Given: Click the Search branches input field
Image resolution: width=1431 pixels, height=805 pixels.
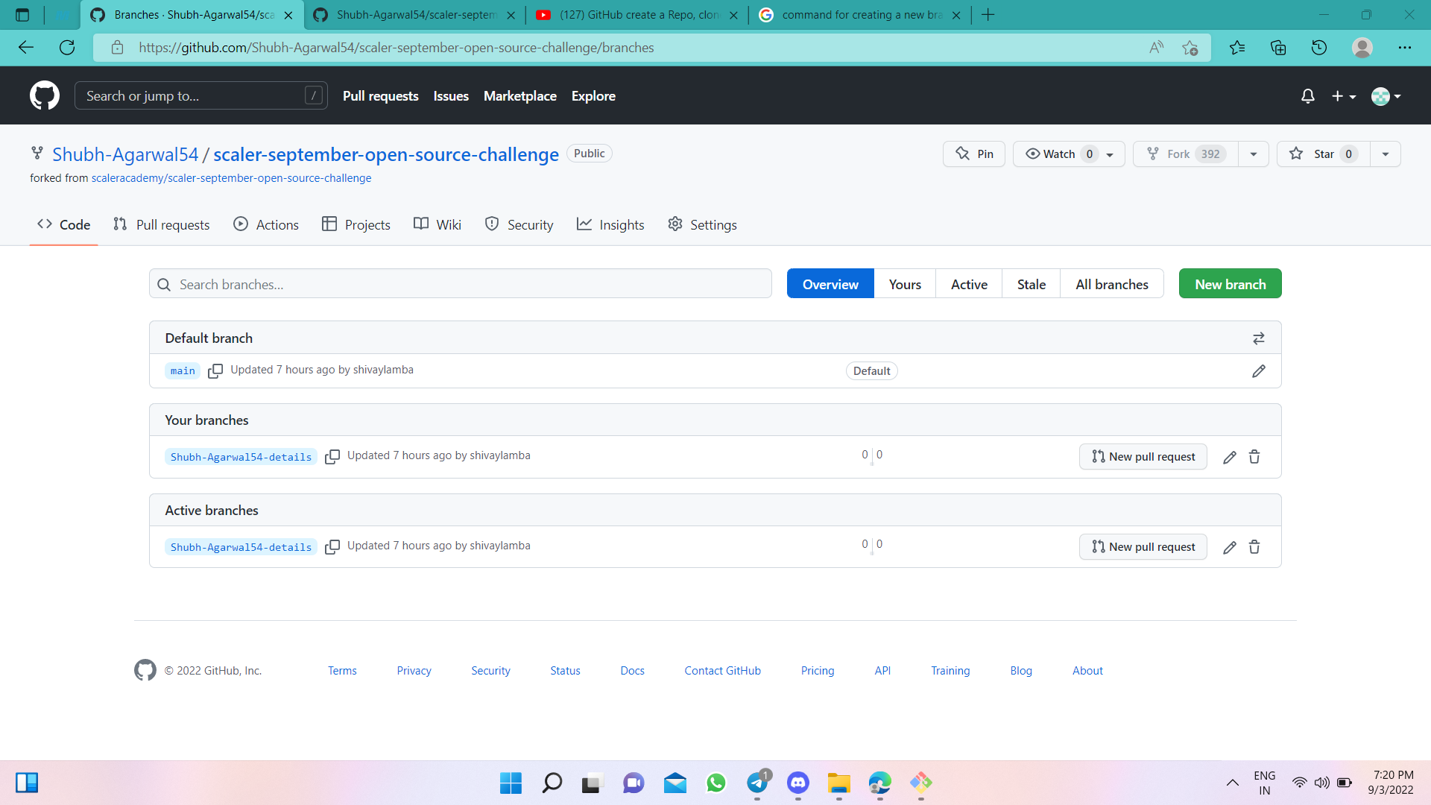Looking at the screenshot, I should (x=460, y=283).
